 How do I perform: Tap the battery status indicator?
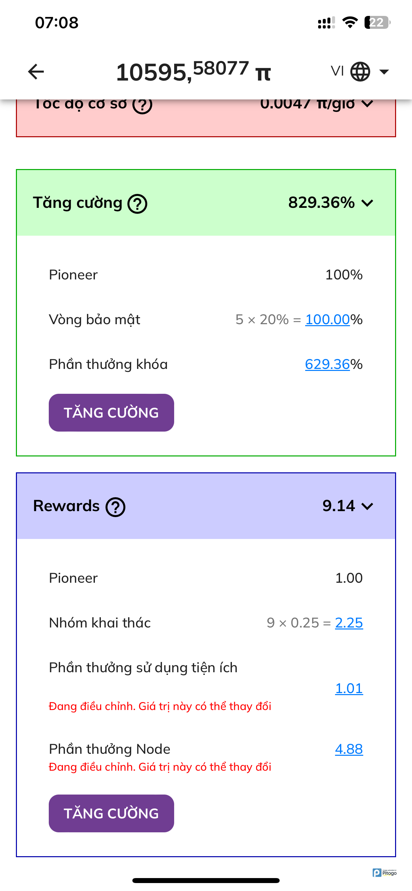(377, 23)
